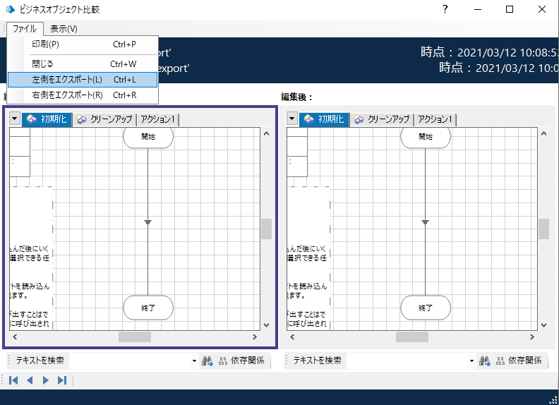Select 開始 stage in left diagram
559x405 pixels.
coord(148,137)
